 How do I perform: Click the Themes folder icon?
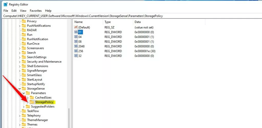click(x=24, y=124)
